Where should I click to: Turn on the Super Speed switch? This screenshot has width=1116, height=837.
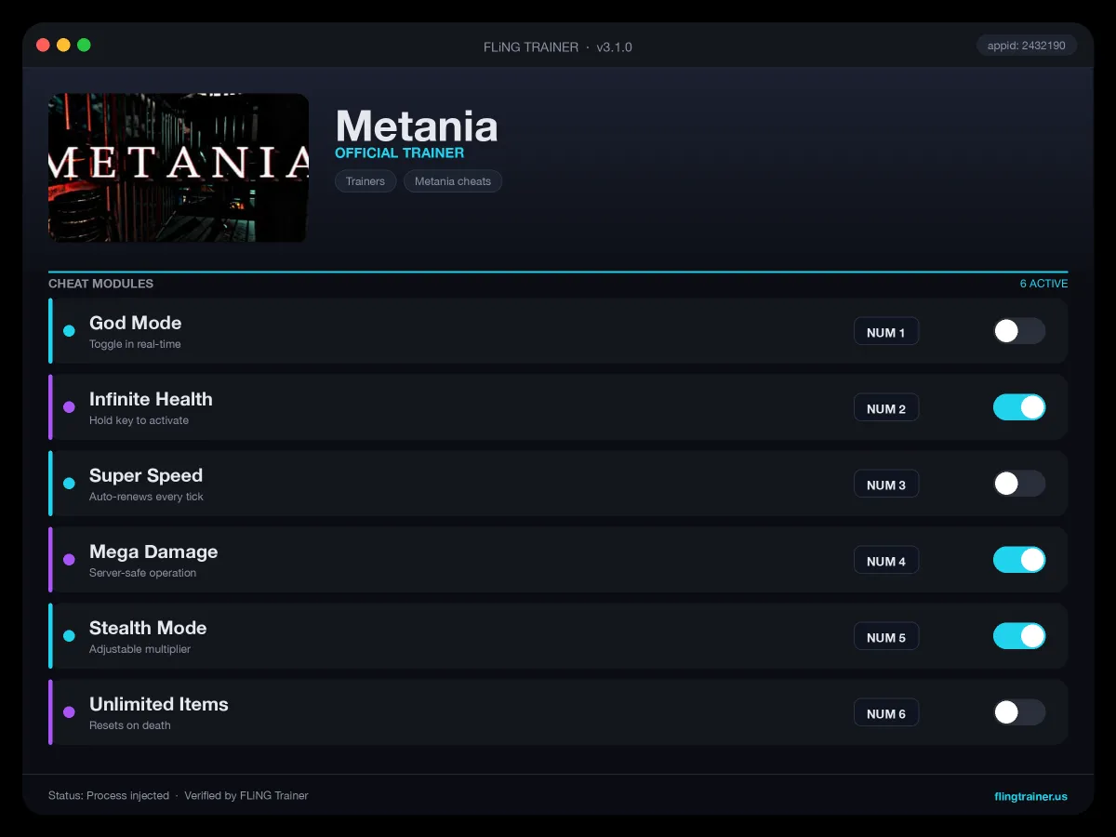pyautogui.click(x=1019, y=484)
